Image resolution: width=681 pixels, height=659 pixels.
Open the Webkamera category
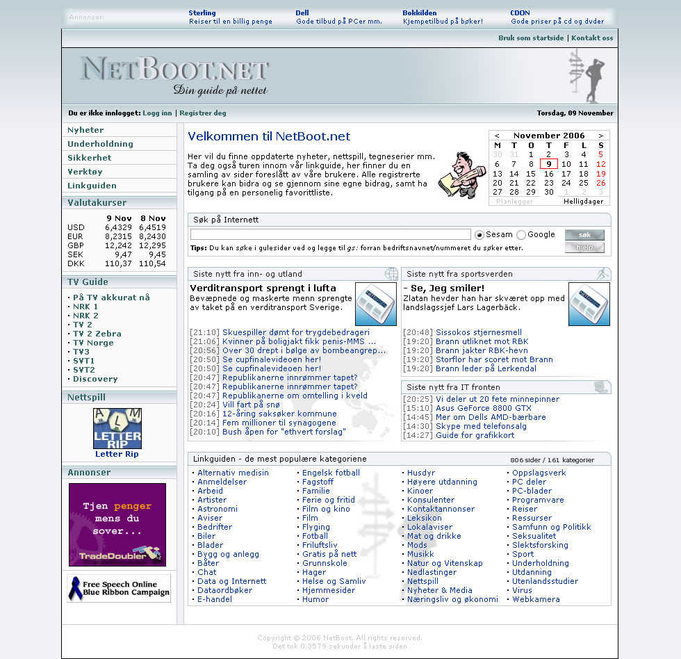[x=536, y=599]
